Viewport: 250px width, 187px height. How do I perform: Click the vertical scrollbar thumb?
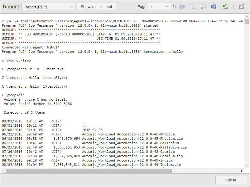(x=247, y=21)
